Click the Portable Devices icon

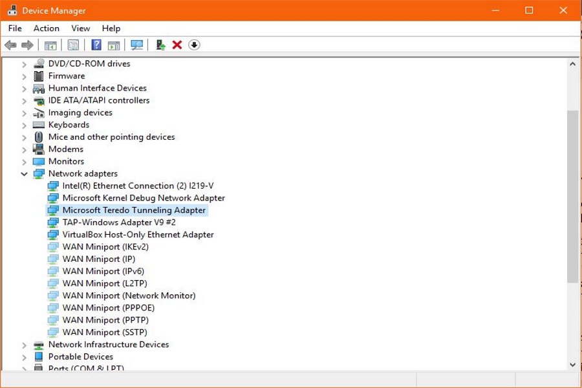tap(39, 356)
